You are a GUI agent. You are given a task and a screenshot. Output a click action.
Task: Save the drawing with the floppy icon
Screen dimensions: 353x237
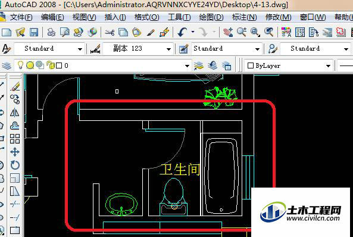[x=34, y=32]
